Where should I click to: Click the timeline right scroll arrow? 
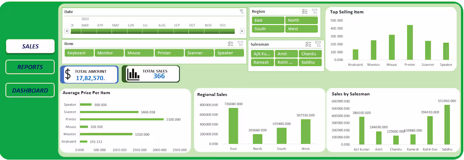tap(243, 31)
